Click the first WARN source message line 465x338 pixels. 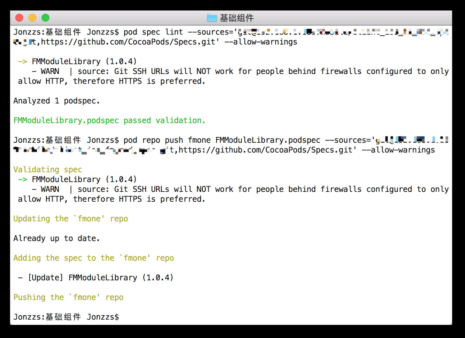pyautogui.click(x=240, y=72)
